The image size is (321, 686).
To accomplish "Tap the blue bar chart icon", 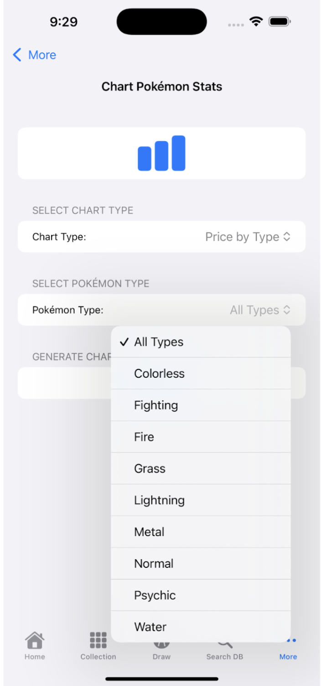I will (x=161, y=153).
